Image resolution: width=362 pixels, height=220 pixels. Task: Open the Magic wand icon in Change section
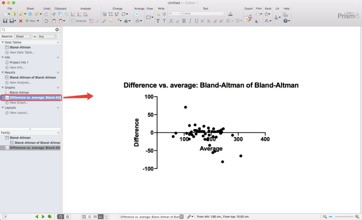click(104, 21)
